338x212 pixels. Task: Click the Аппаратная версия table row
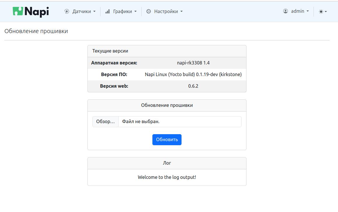click(167, 63)
